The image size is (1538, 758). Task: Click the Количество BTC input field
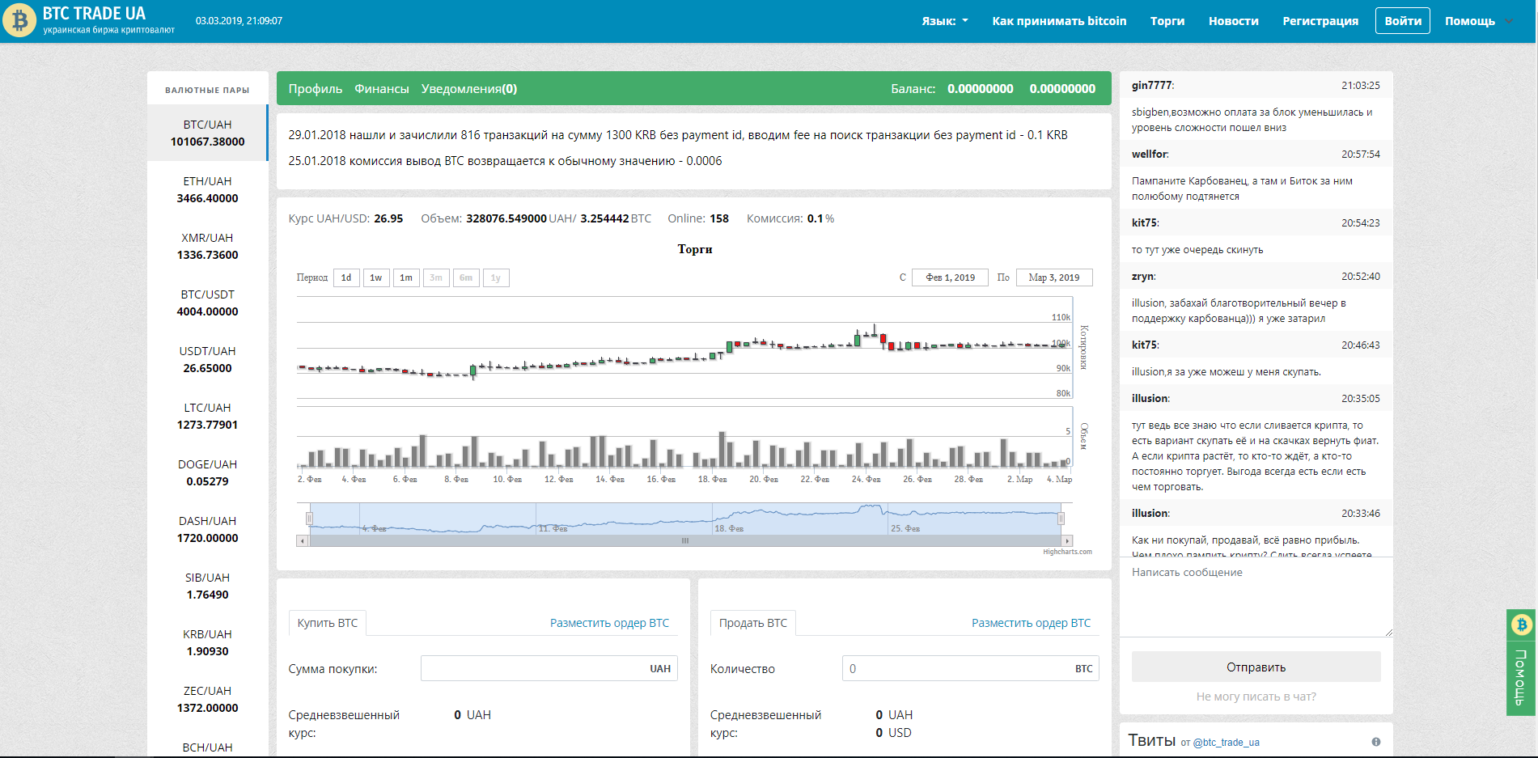pos(970,668)
